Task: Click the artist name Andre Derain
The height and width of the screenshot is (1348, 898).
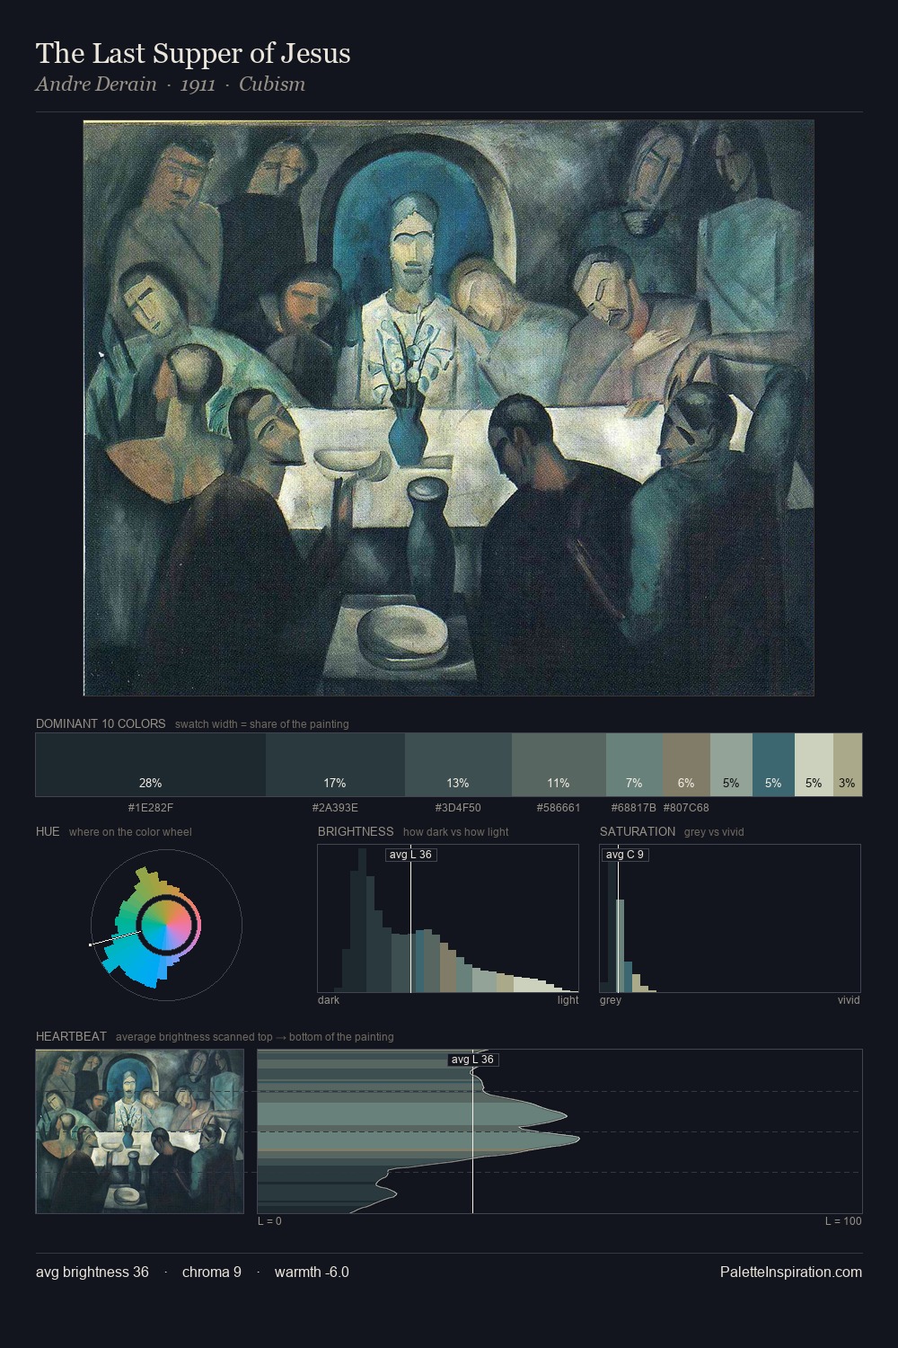Action: 96,84
